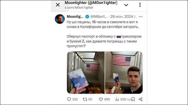Share the tweet using the share icon
This screenshot has height=105, width=188.
pyautogui.click(x=140, y=99)
